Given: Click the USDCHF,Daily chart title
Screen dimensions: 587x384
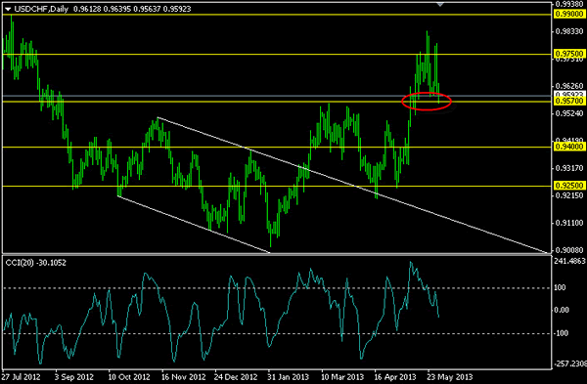Looking at the screenshot, I should (41, 9).
